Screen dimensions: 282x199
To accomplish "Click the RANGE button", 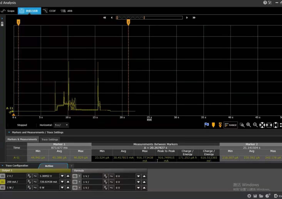I will pyautogui.click(x=231, y=125).
